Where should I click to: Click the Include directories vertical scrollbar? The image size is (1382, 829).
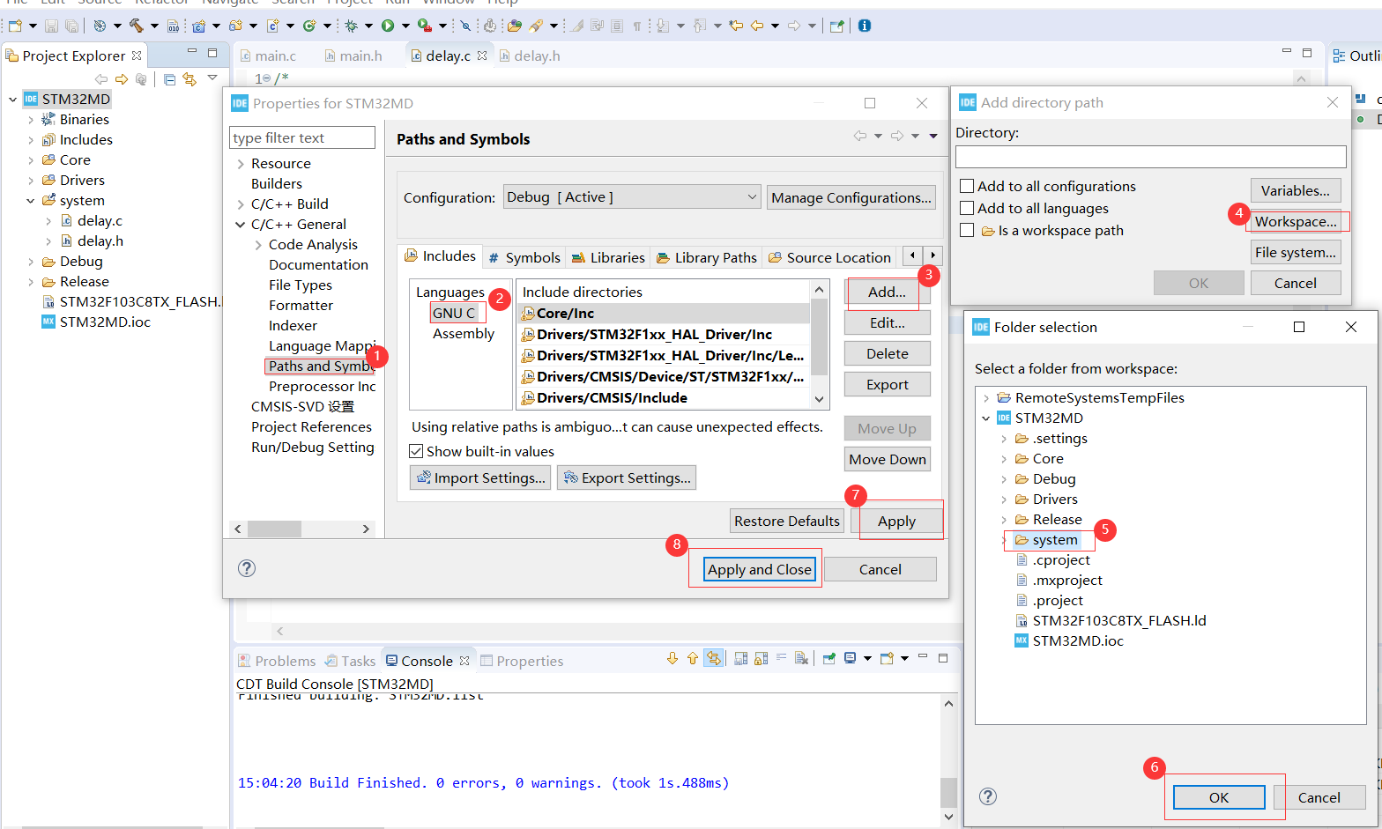coord(819,339)
